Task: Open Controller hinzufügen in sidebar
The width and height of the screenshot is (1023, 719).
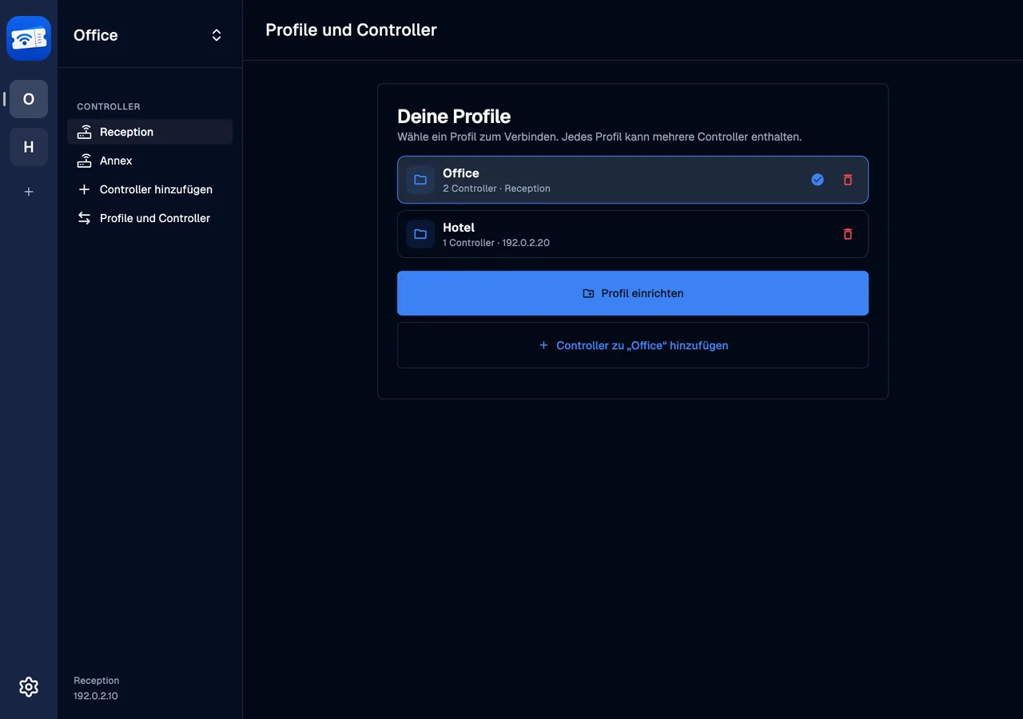Action: coord(150,189)
